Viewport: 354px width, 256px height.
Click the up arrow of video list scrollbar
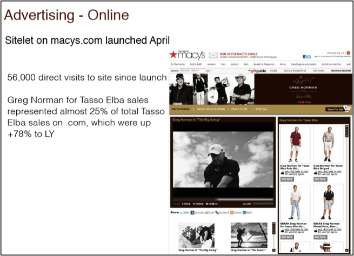pos(274,224)
